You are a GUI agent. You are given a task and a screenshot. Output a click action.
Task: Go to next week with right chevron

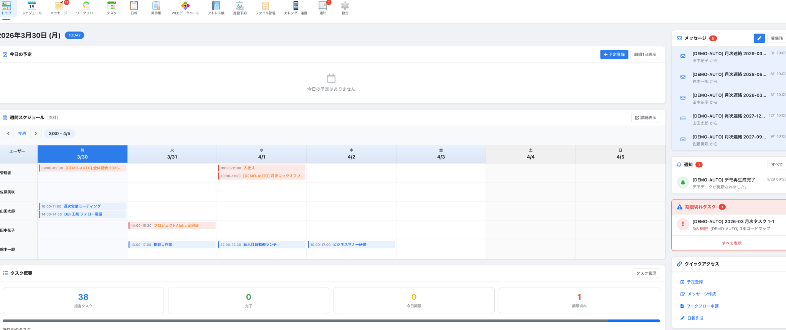(36, 134)
